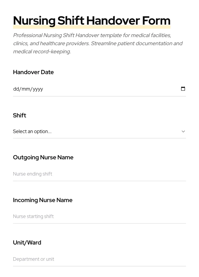The width and height of the screenshot is (199, 277).
Task: Click the 'Nursing Shift Handover Form' title
Action: click(92, 20)
